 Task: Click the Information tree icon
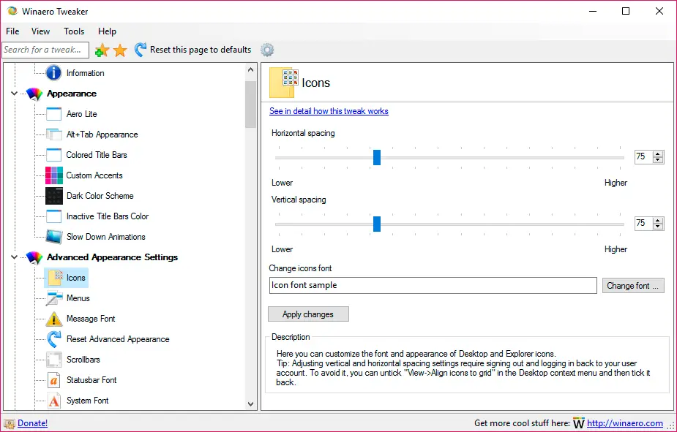pos(53,73)
